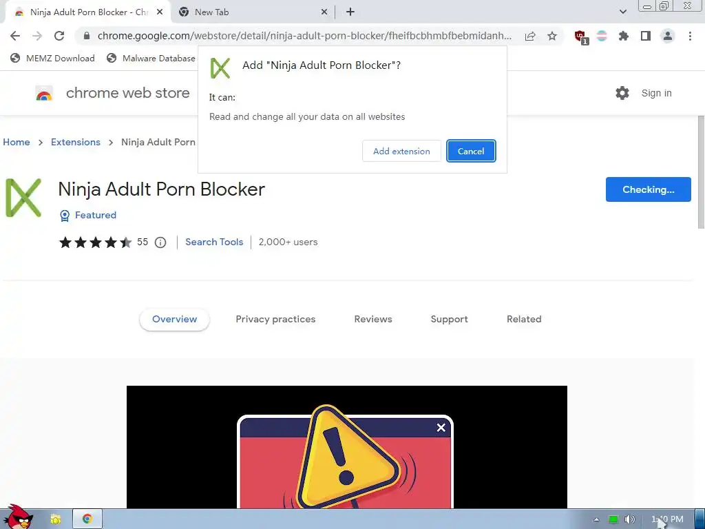Click the large Ninja blocker logo

23,198
